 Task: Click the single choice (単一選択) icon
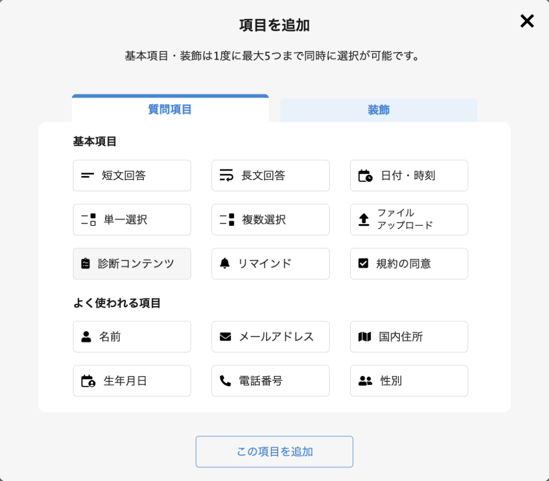(x=88, y=219)
